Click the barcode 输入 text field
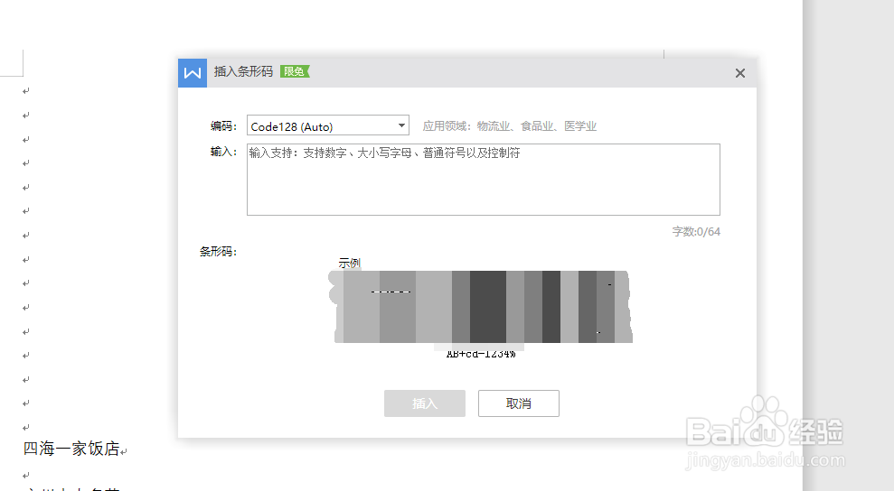894x491 pixels. click(484, 180)
